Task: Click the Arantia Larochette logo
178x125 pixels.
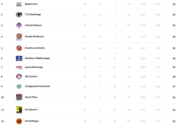Action: coord(19,48)
